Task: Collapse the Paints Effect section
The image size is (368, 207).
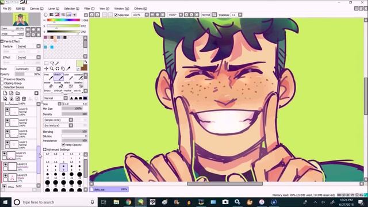Action: 2,41
